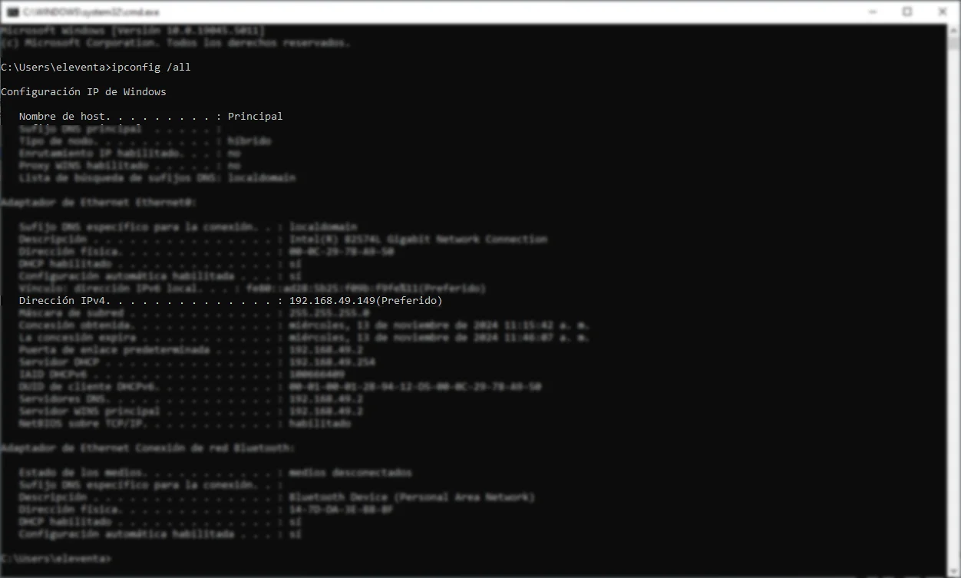Viewport: 961px width, 578px height.
Task: Click the host name Principal
Action: [255, 116]
